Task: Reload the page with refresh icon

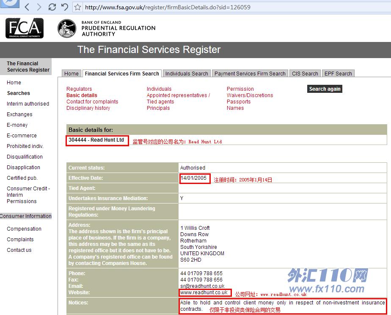Action: click(x=52, y=7)
